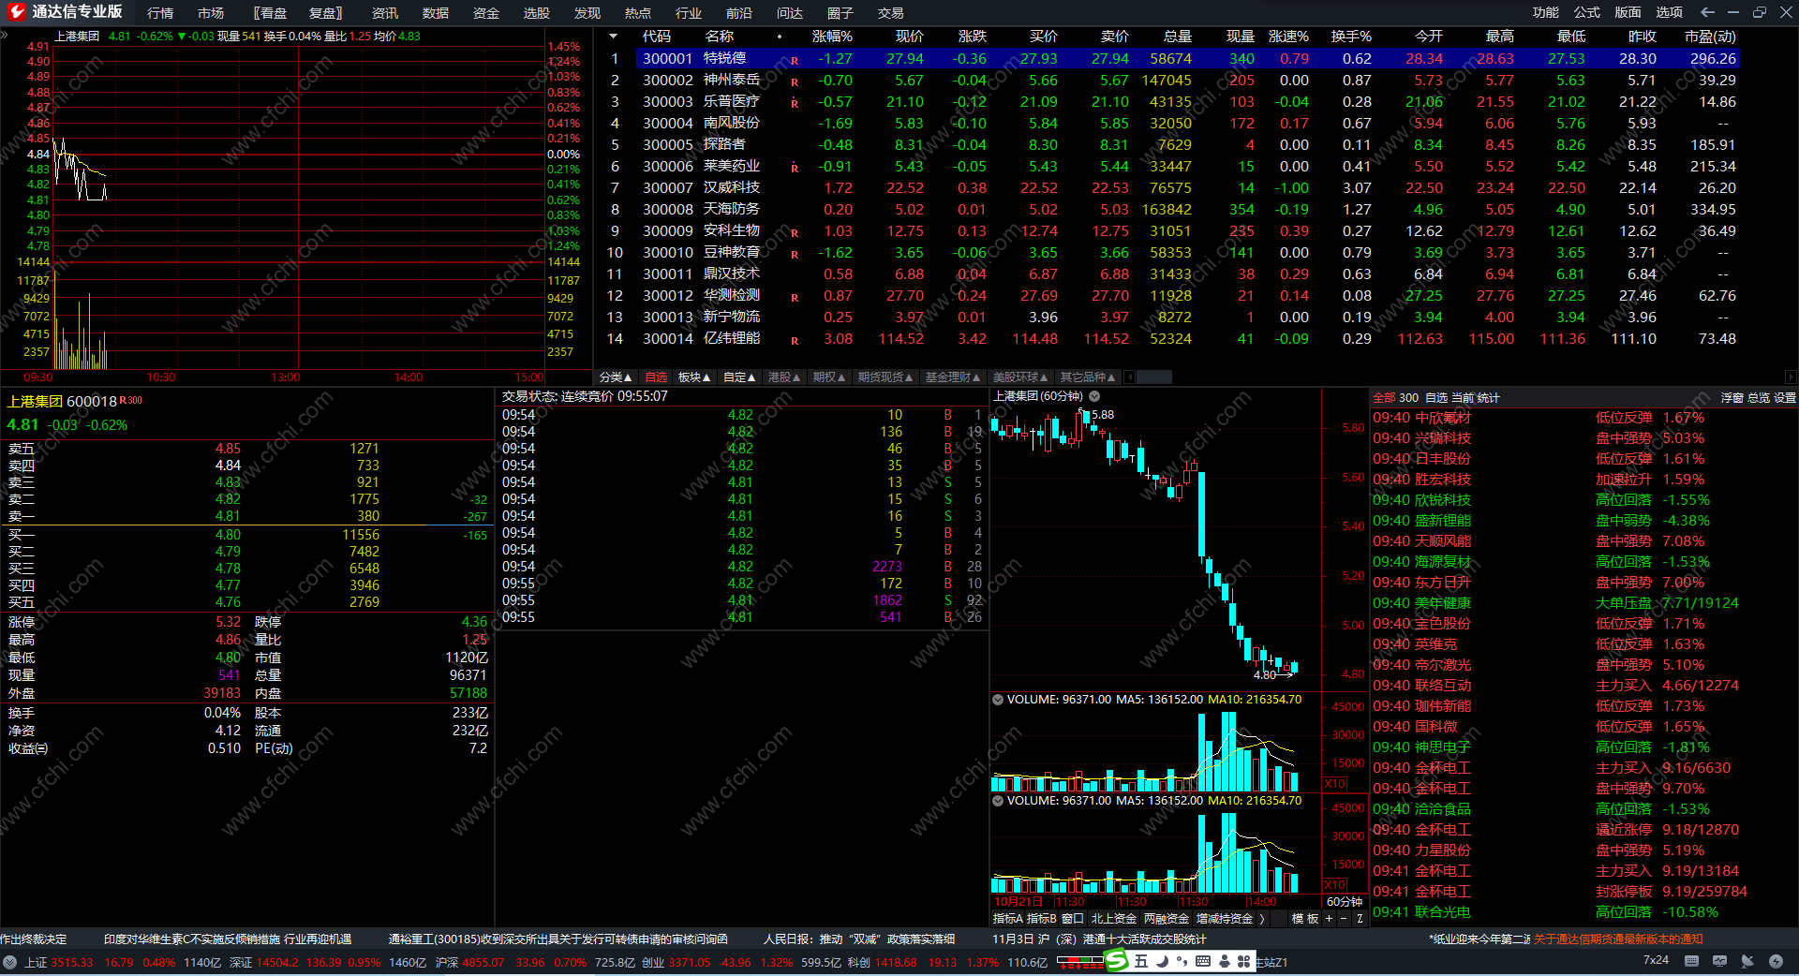Viewport: 1799px width, 976px height.
Task: Toggle the 看盘 view mode
Action: coord(270,13)
